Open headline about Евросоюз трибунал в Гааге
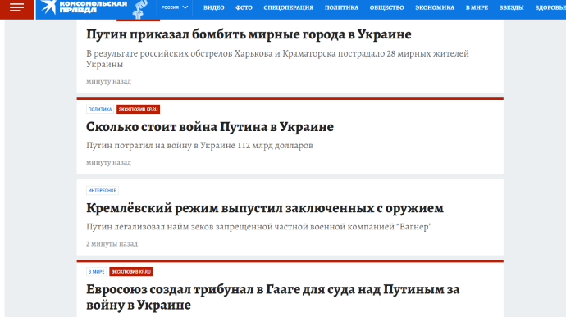The width and height of the screenshot is (566, 317). pos(273,297)
